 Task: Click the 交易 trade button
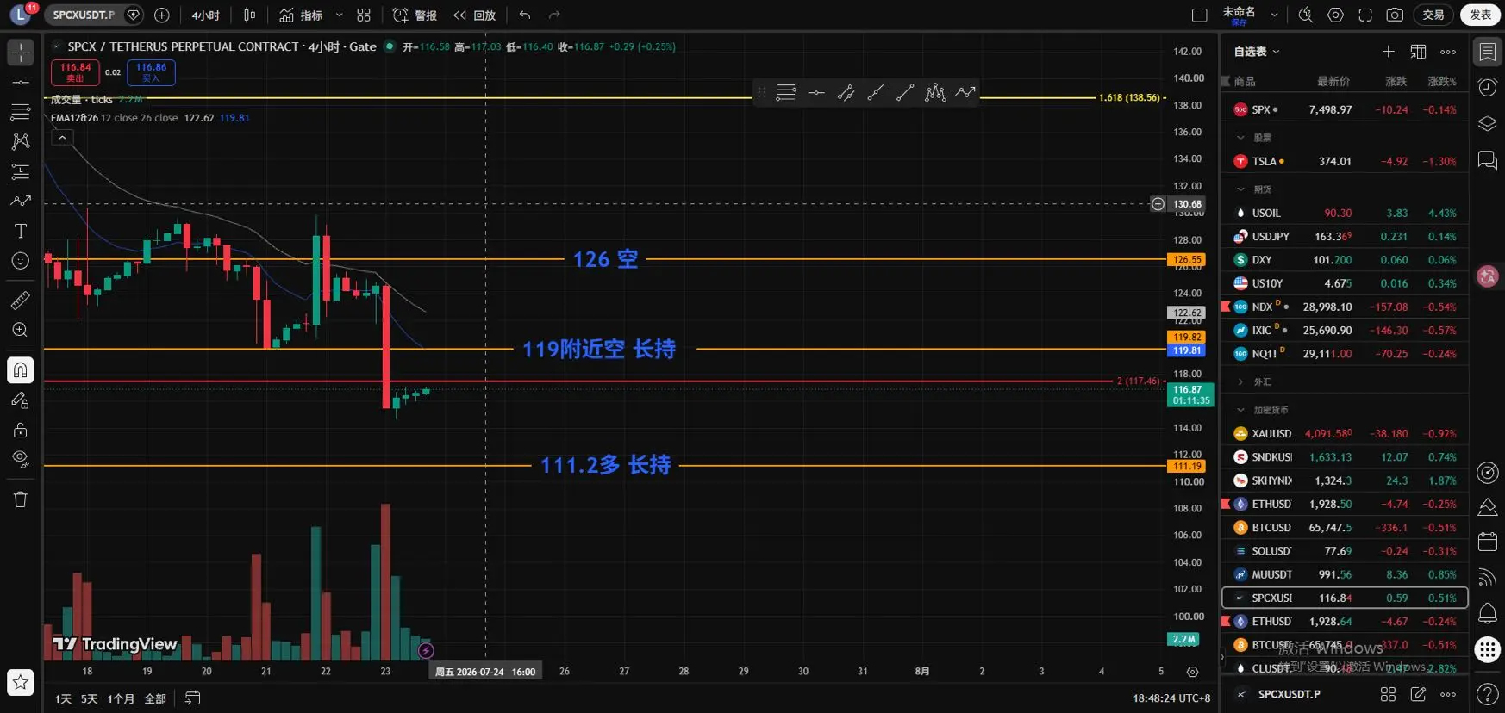pos(1433,15)
